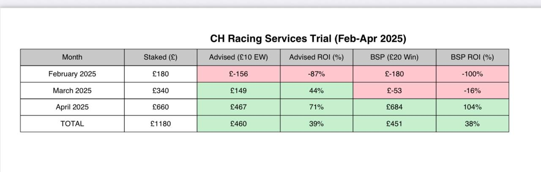
Task: Select the green 71% Advised ROI cell
Action: click(x=316, y=107)
